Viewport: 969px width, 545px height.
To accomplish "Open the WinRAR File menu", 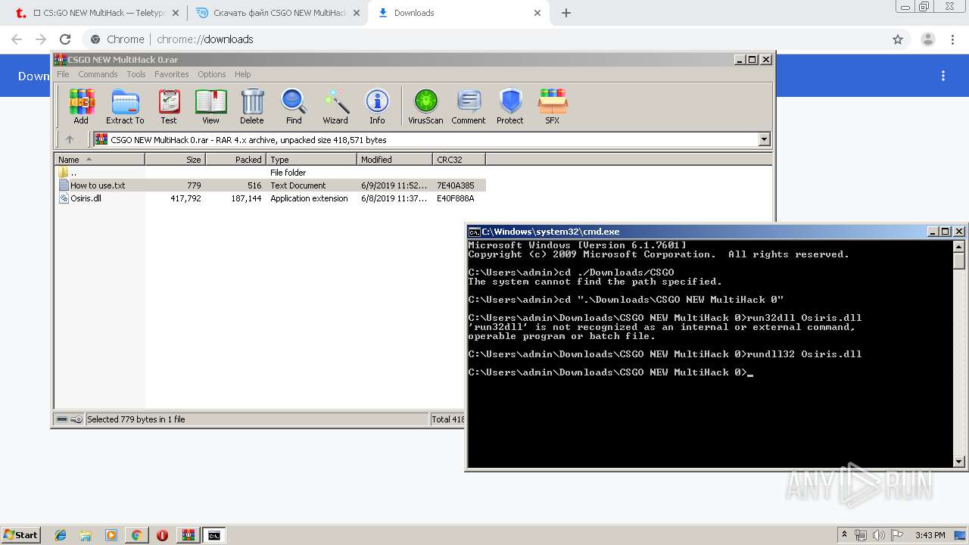I will click(63, 74).
